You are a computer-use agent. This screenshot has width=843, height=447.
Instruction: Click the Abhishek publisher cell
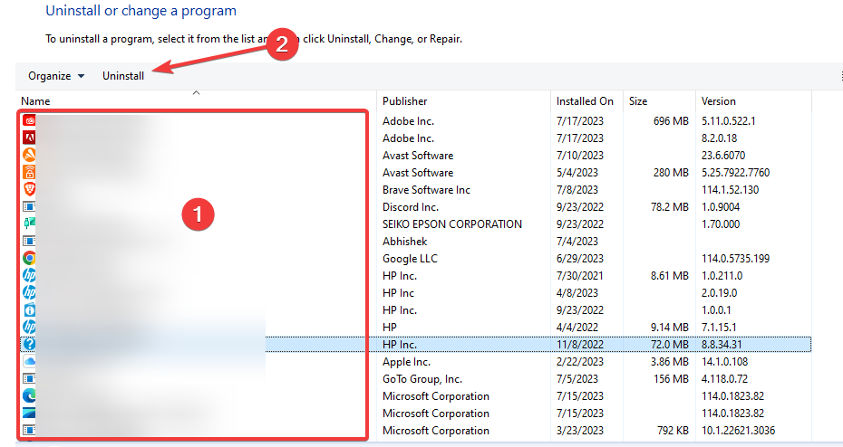coord(405,241)
